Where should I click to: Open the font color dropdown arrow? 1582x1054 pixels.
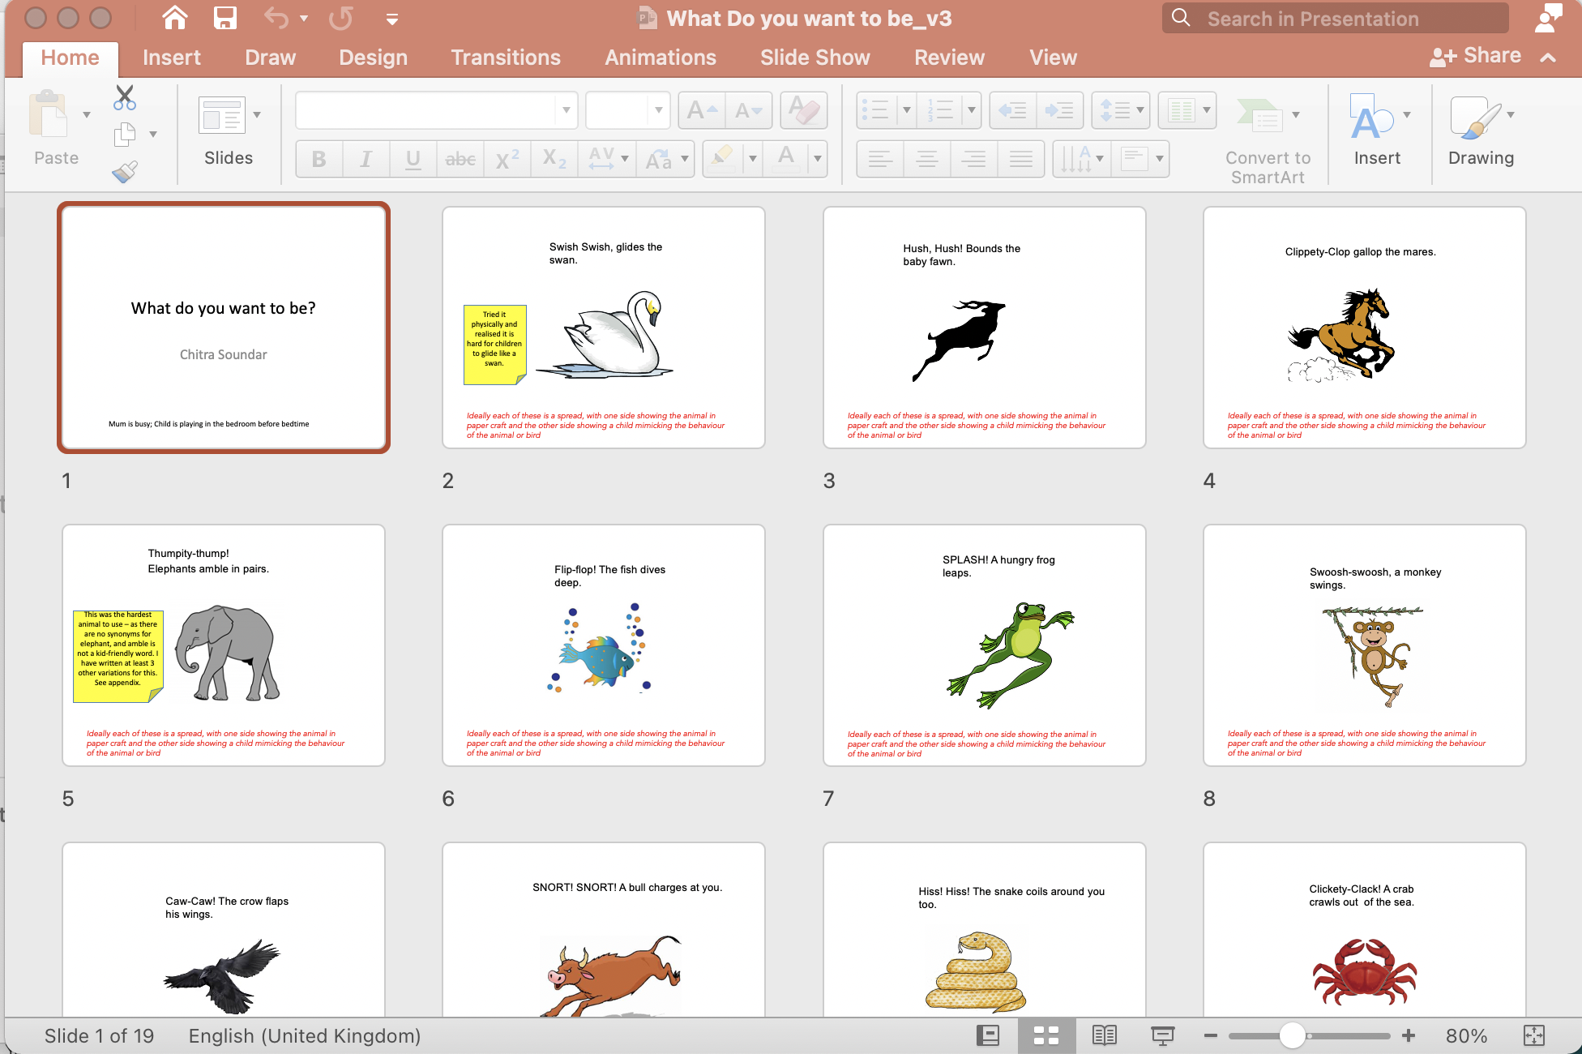click(x=818, y=159)
